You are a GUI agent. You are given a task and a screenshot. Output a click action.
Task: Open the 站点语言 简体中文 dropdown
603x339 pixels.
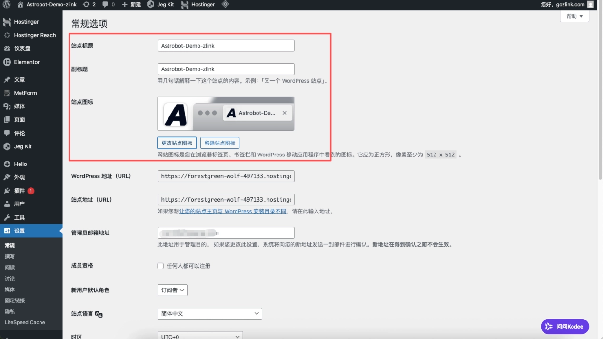[x=209, y=314]
